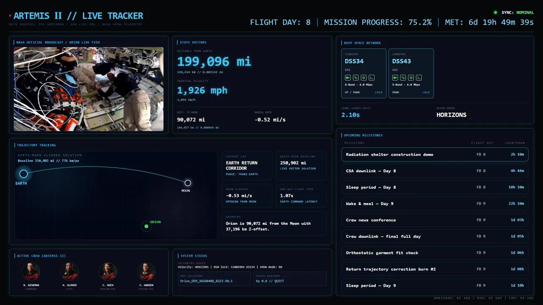
Task: Click the Moon Closure -0.53 mi/s card
Action: 247,196
